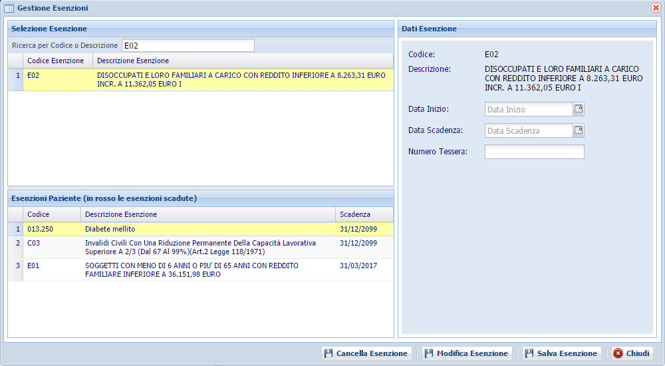Click the Esenzioni Paziente panel title
Image resolution: width=665 pixels, height=366 pixels.
pyautogui.click(x=104, y=198)
